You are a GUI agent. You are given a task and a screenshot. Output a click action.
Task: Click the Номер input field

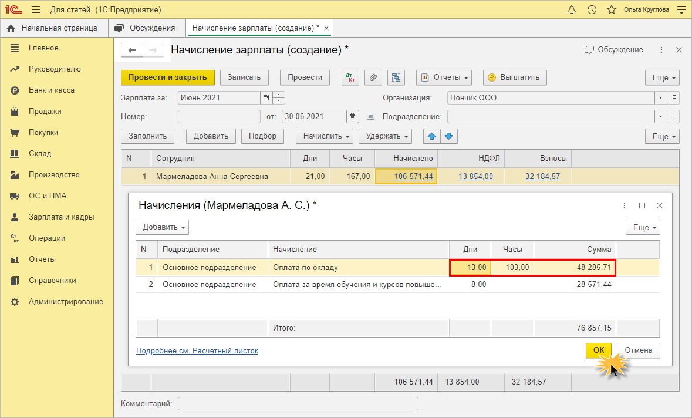pyautogui.click(x=220, y=116)
